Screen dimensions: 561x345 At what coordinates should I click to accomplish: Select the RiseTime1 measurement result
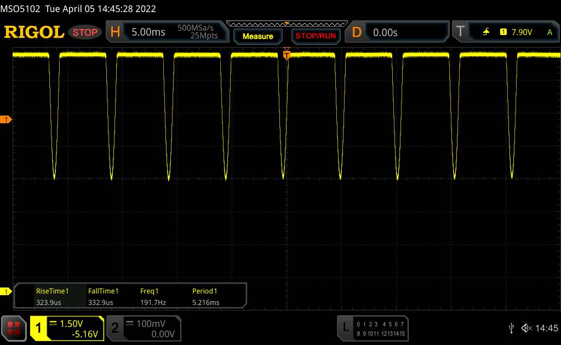[x=53, y=296]
